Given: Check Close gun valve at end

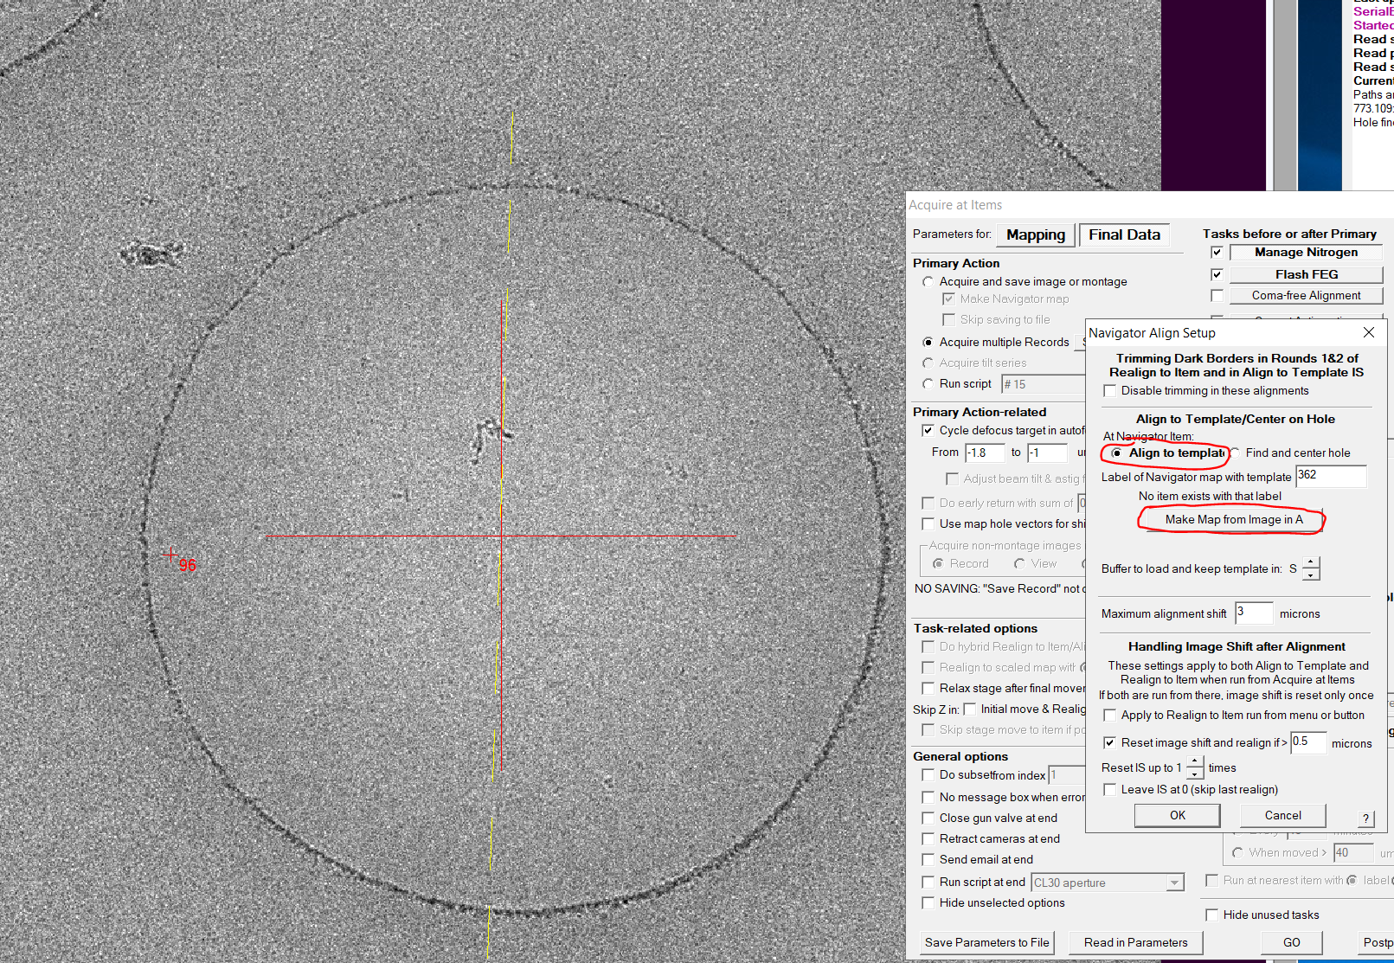Looking at the screenshot, I should pyautogui.click(x=928, y=819).
